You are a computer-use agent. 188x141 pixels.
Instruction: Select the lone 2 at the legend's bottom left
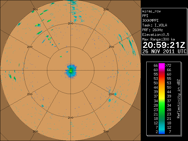pyautogui.click(x=157, y=132)
